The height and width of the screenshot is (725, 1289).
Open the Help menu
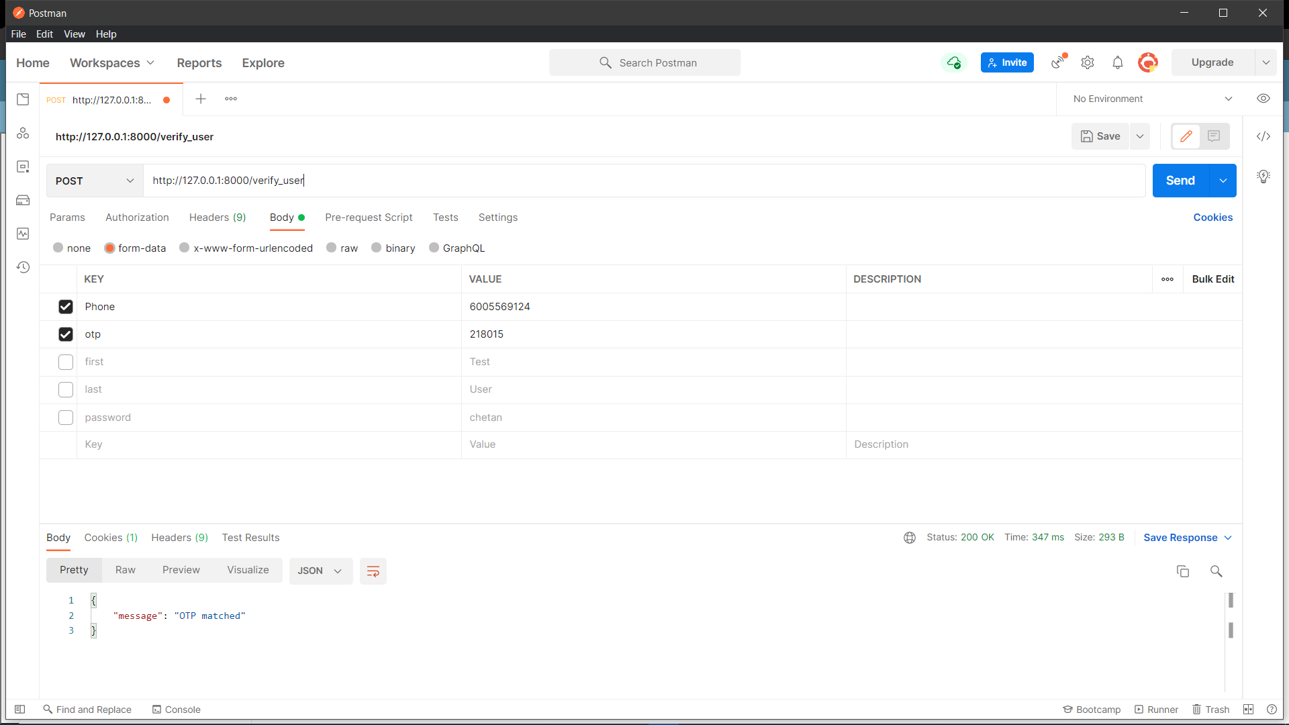(x=106, y=34)
